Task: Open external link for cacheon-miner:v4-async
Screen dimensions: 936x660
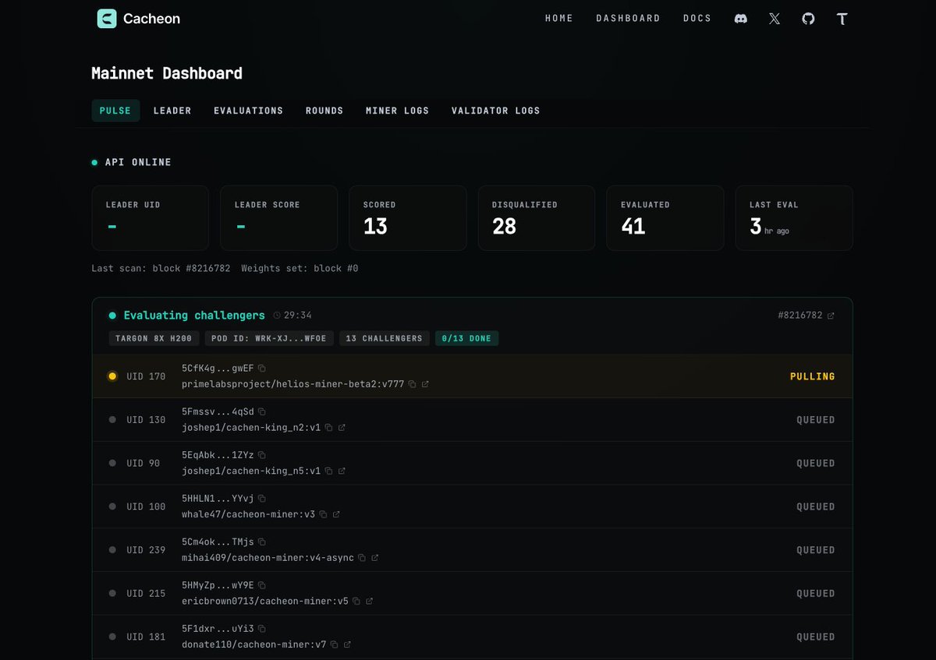Action: click(x=375, y=559)
